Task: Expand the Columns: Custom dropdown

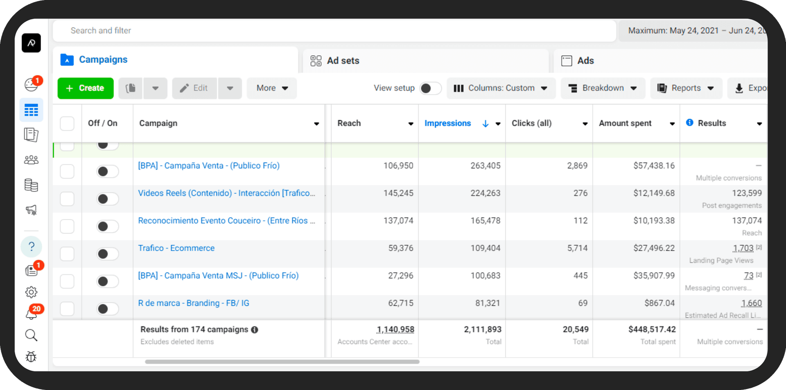Action: [x=501, y=88]
